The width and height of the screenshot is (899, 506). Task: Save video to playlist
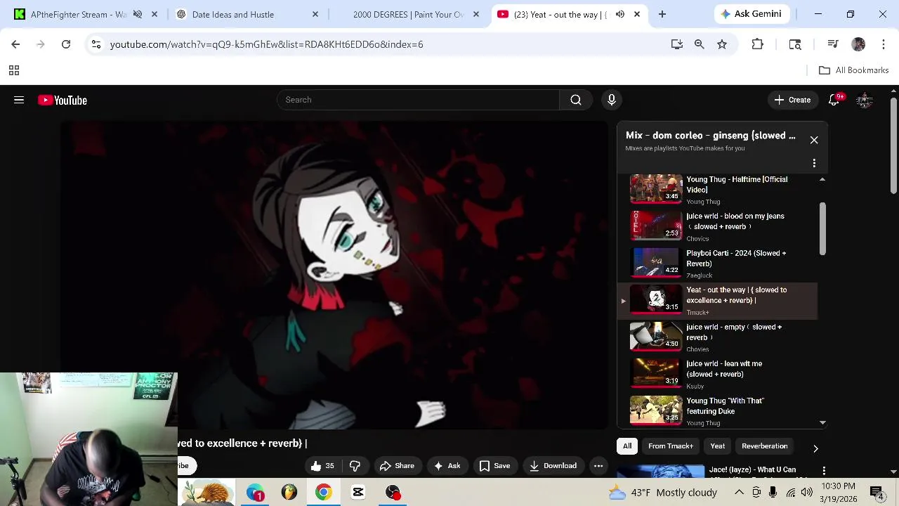tap(494, 466)
